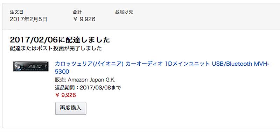The width and height of the screenshot is (280, 132).
Task: Click the 販売: seller label
Action: tap(61, 80)
